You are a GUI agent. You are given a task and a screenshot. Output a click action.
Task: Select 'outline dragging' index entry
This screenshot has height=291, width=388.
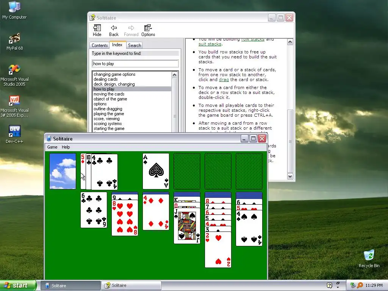point(108,109)
